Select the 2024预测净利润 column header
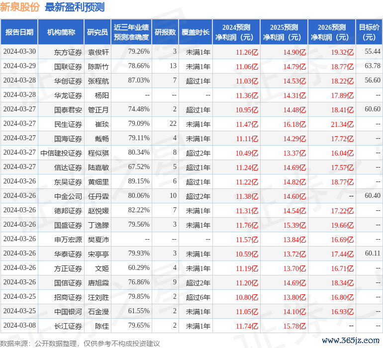Image resolution: width=383 pixels, height=348 pixels. coord(236,32)
